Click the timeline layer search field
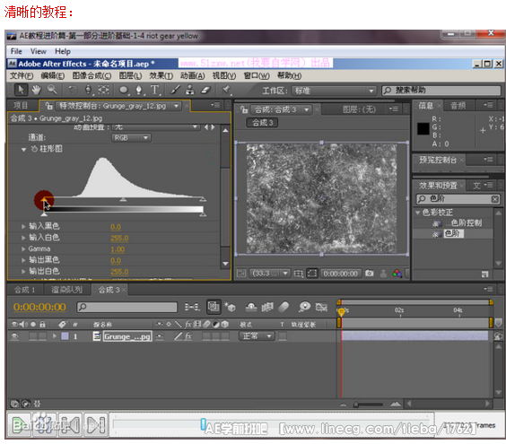Screen dimensions: 506x444 [127, 307]
